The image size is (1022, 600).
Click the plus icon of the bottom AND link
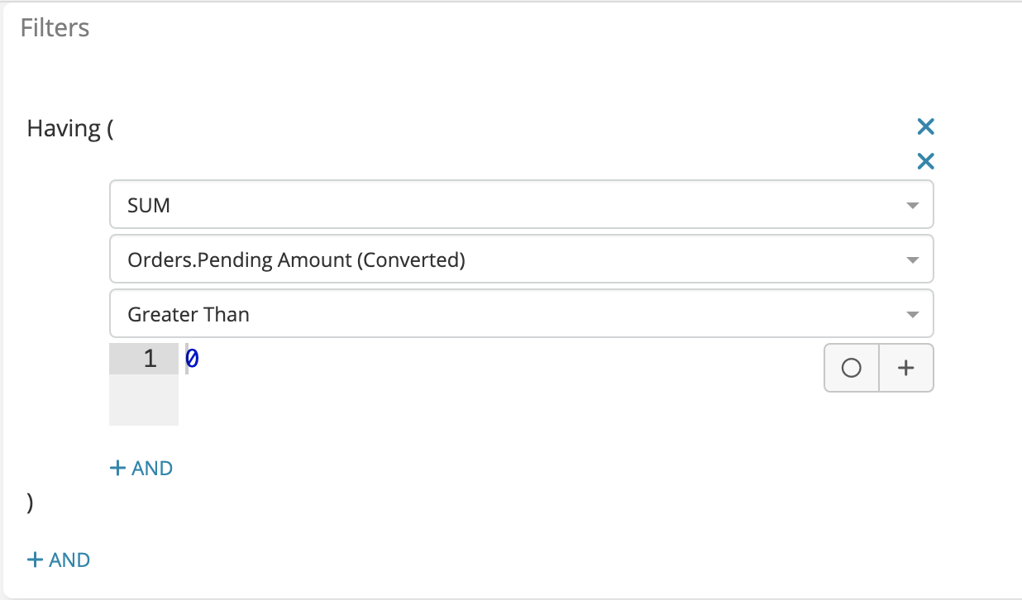pyautogui.click(x=35, y=560)
